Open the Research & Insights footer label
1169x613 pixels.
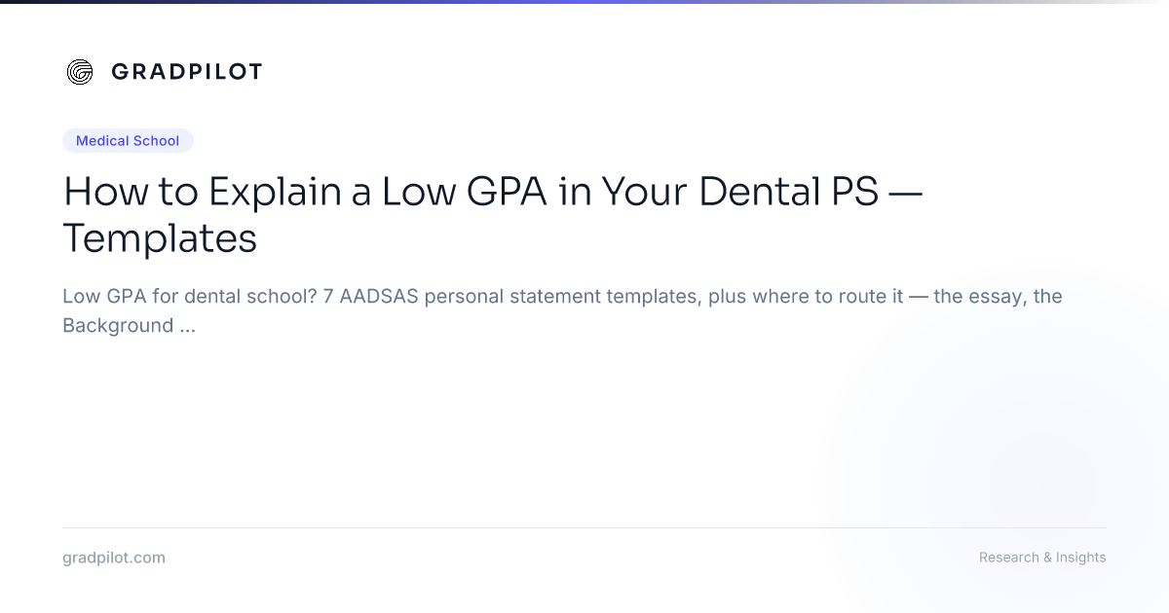(x=1042, y=558)
